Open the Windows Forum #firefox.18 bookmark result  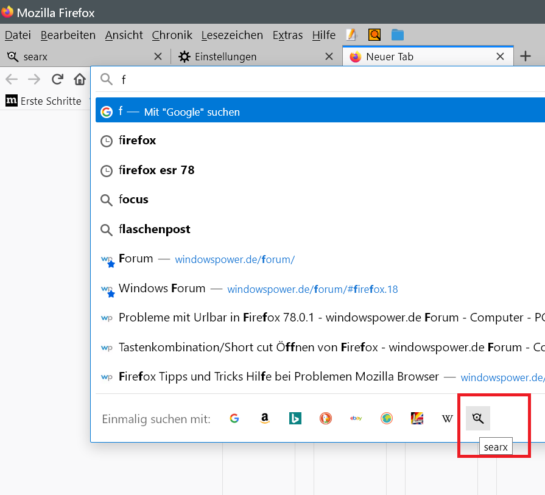pos(320,288)
